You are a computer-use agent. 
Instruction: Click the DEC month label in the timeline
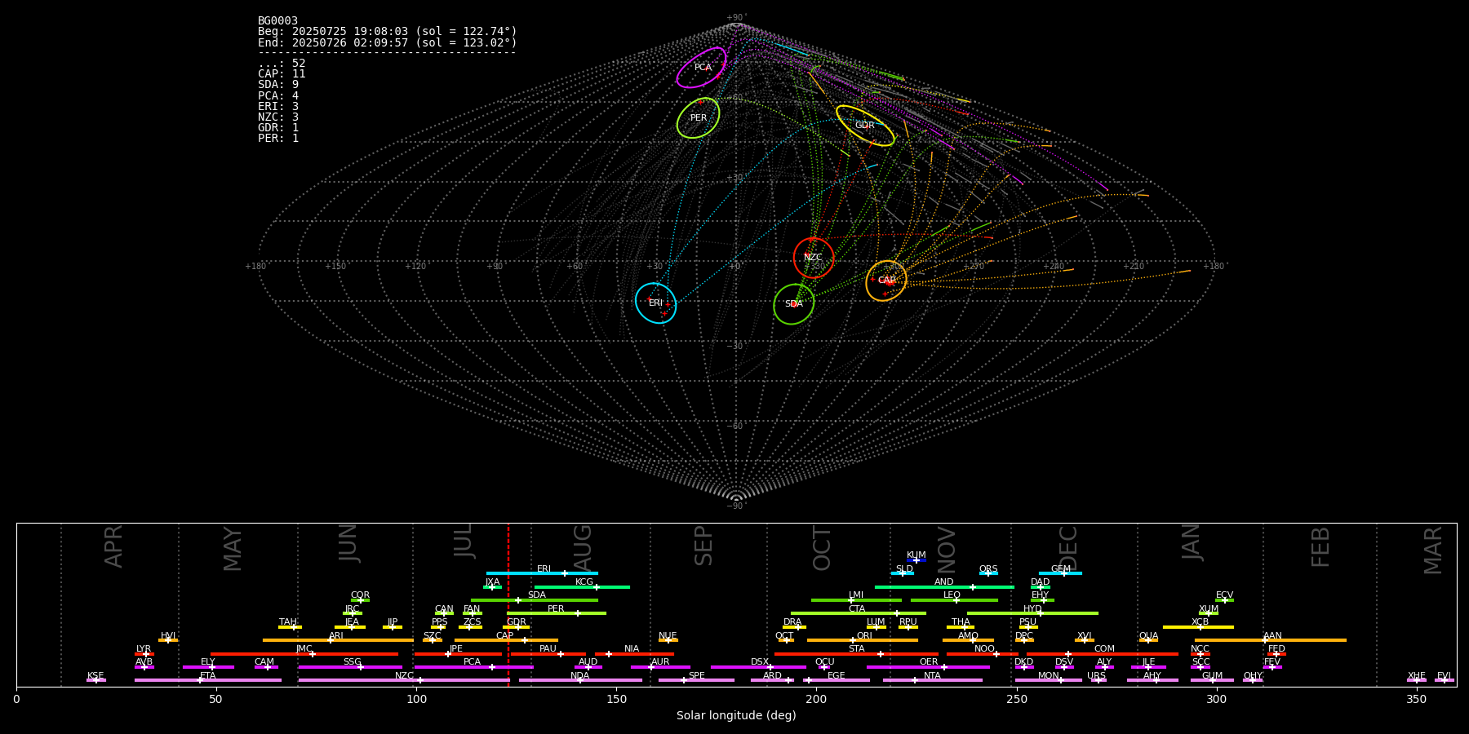pos(1068,548)
